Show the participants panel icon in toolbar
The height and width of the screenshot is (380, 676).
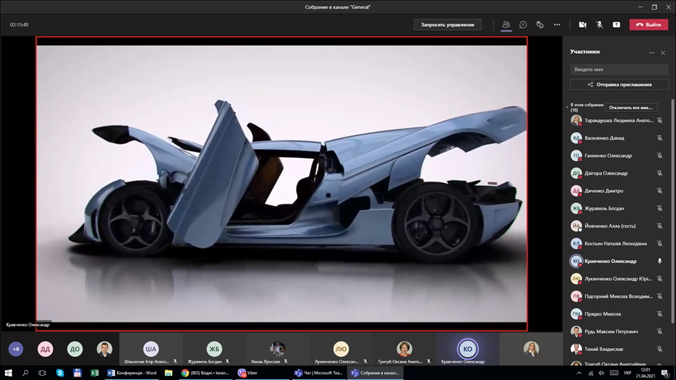pos(506,24)
